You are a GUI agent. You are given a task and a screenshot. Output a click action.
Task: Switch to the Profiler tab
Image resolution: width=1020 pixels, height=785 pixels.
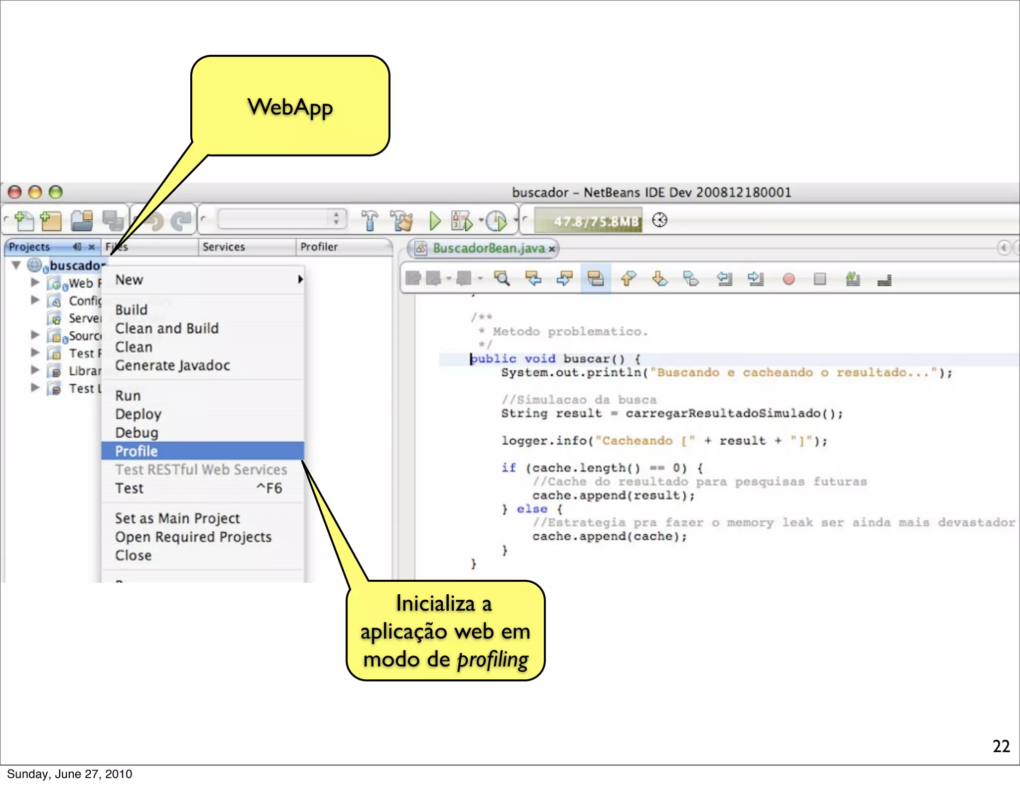pos(319,247)
